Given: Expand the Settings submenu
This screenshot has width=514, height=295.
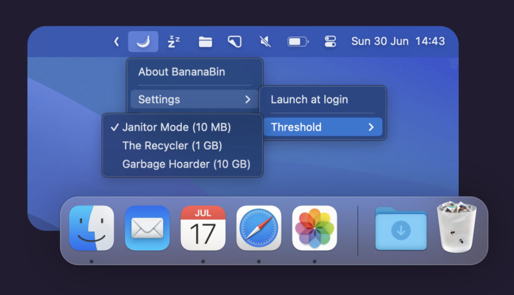Looking at the screenshot, I should [x=194, y=100].
